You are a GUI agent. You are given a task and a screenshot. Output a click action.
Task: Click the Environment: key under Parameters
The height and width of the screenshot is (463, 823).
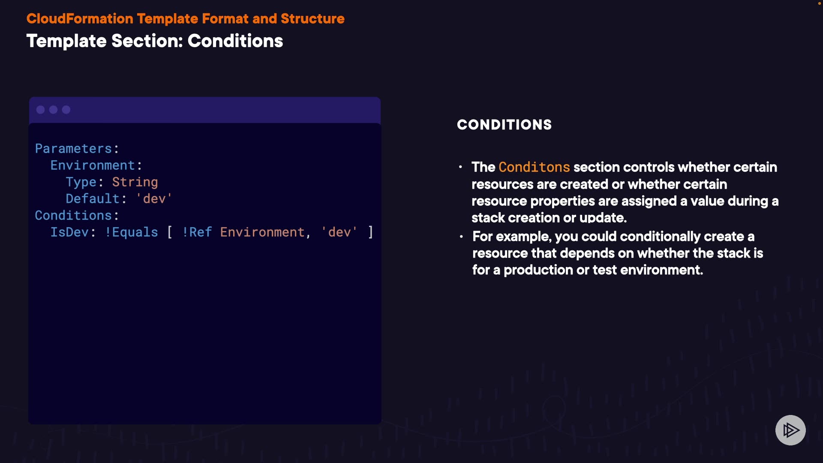(96, 165)
